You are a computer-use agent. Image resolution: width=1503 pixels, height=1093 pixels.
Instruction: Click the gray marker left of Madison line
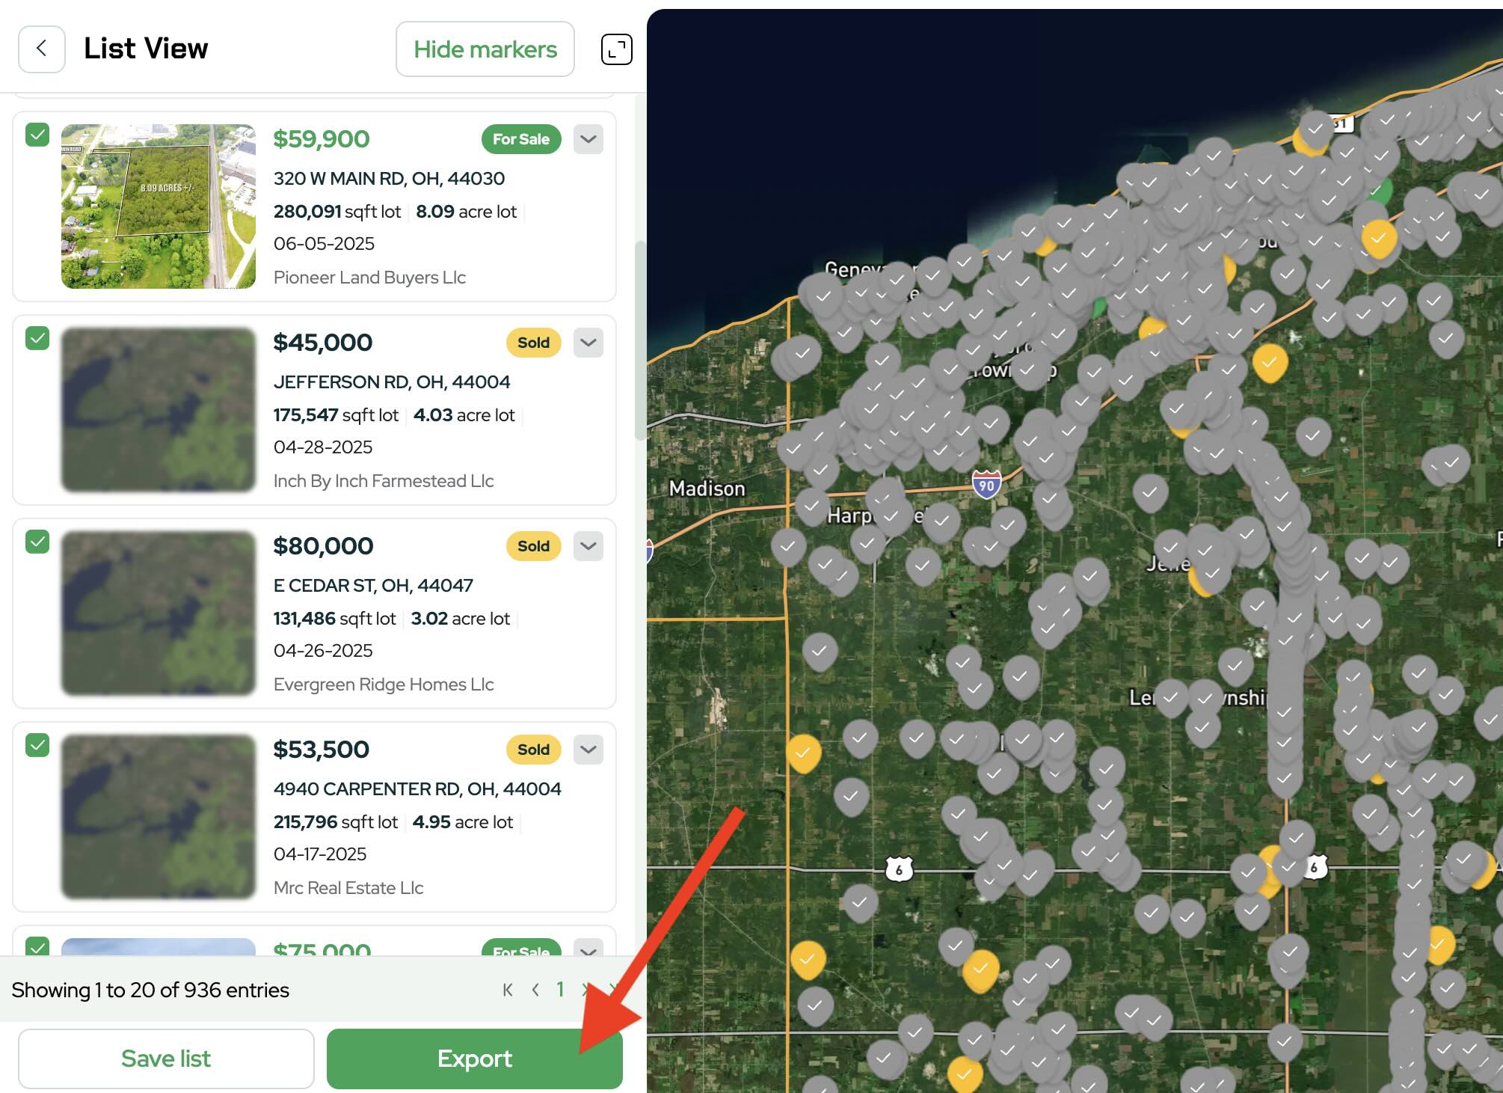[787, 545]
